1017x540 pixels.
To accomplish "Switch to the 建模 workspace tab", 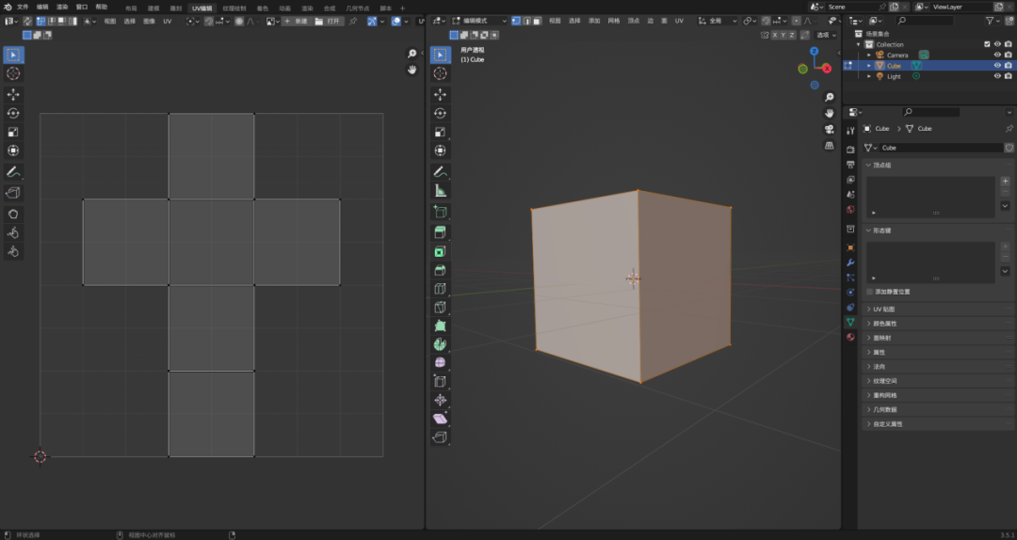I will tap(153, 8).
